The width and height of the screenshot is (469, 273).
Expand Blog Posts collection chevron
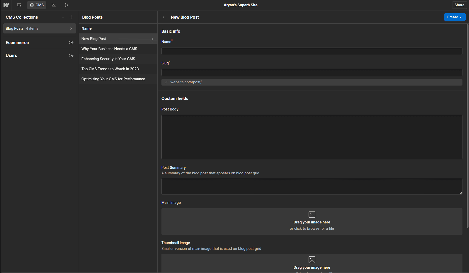71,28
